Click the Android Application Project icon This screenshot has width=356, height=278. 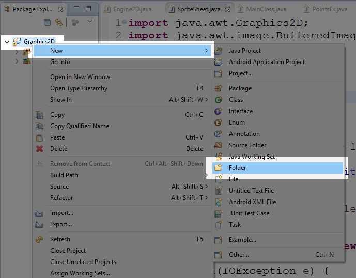pos(219,62)
